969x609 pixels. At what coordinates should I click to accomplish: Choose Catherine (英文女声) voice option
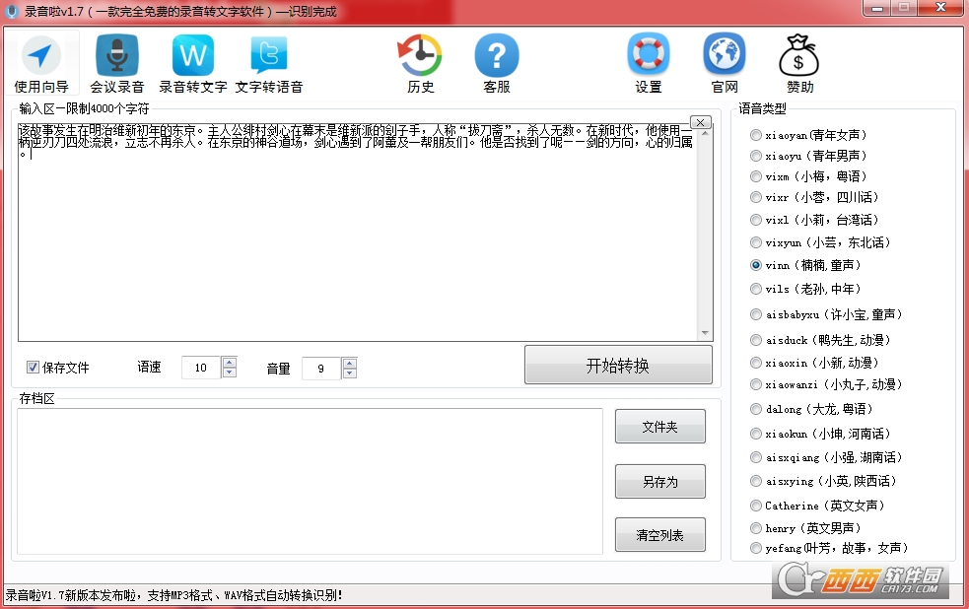(x=756, y=506)
